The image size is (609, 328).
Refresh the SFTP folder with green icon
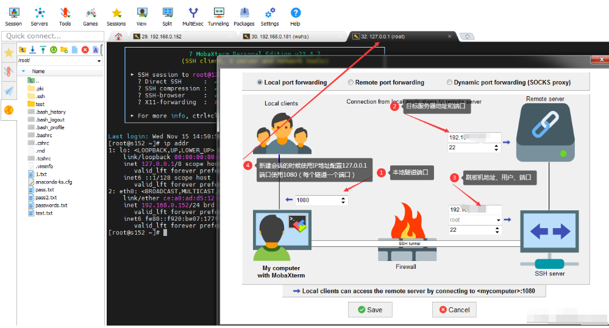(x=54, y=50)
